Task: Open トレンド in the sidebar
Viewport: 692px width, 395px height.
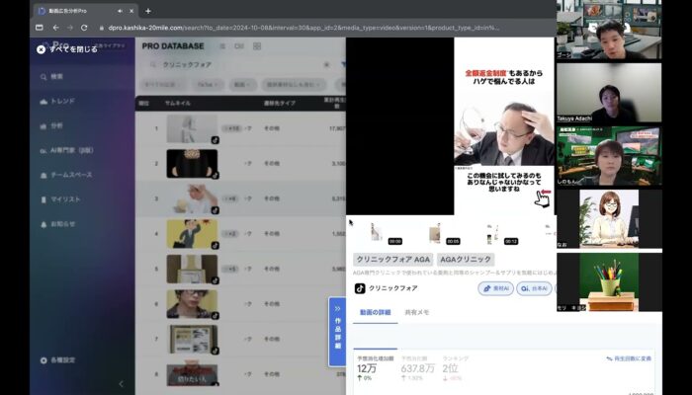Action: pos(57,101)
